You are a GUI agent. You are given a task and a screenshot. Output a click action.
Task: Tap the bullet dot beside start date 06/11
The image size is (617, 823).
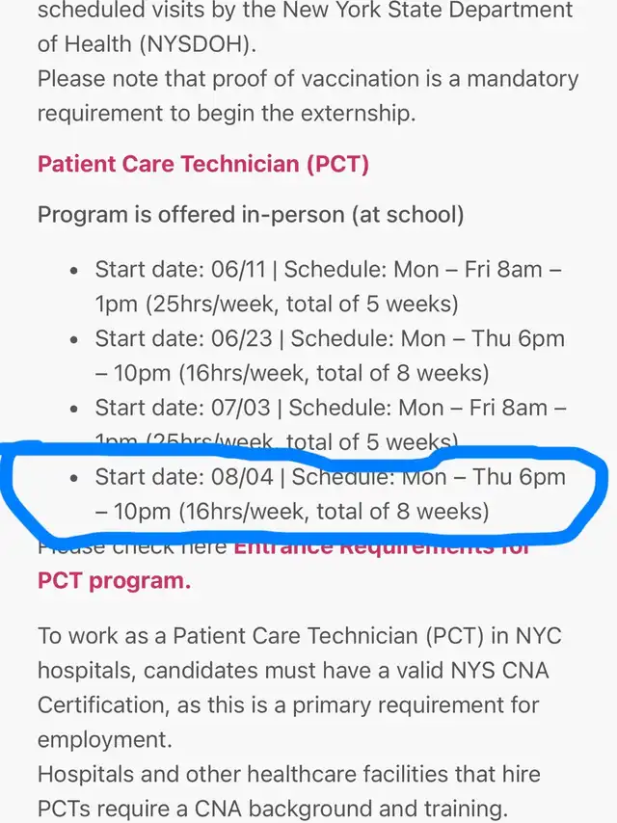coord(74,270)
